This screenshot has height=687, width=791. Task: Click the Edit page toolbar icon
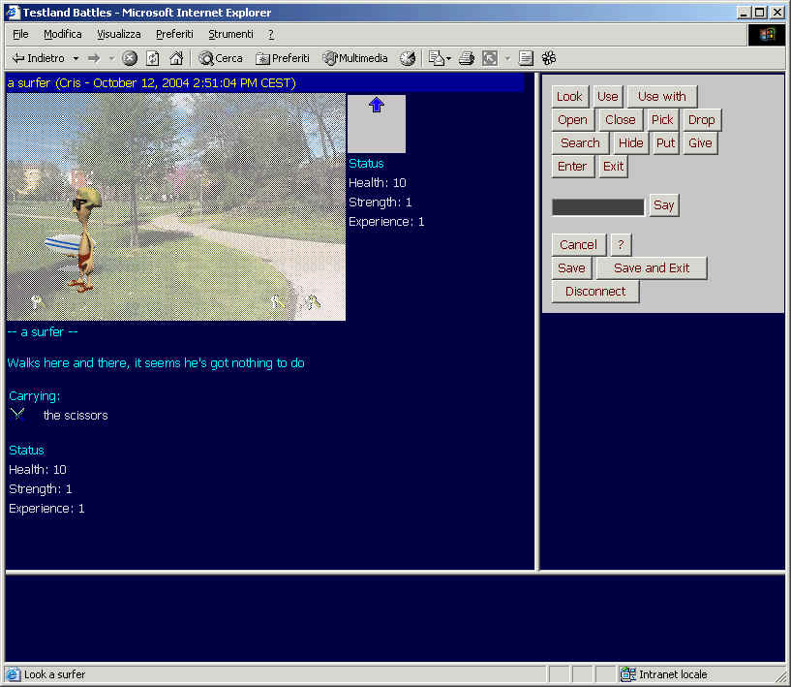pyautogui.click(x=490, y=58)
